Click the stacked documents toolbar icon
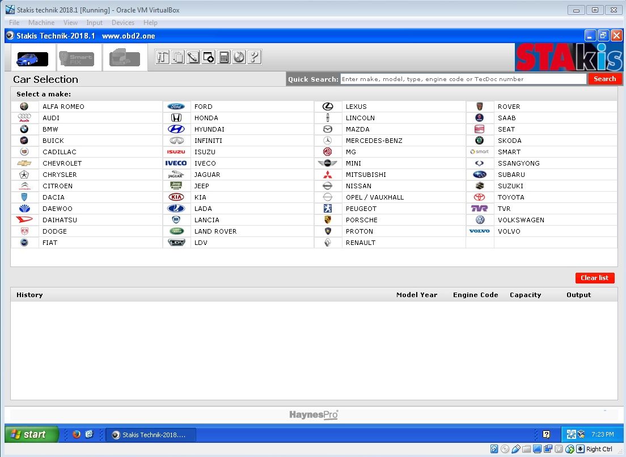The image size is (626, 457). 178,57
